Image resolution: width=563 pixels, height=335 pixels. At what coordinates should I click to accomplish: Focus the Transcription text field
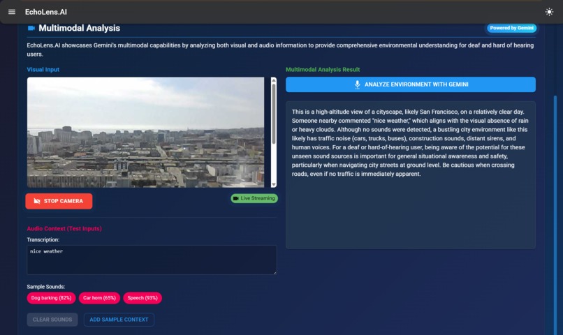pyautogui.click(x=152, y=260)
